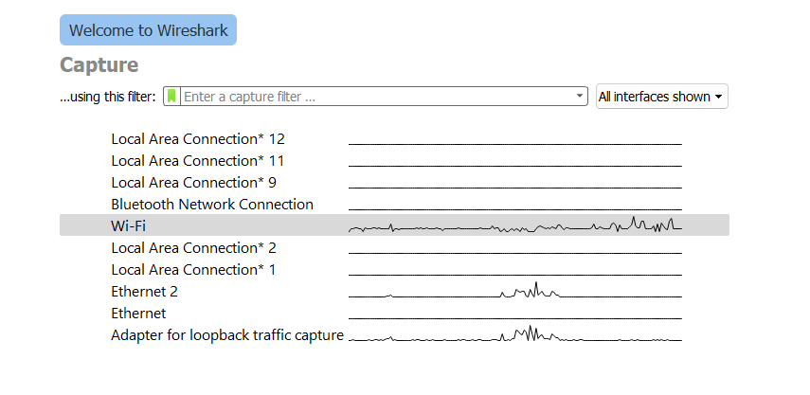810x395 pixels.
Task: Open the All interfaces shown dropdown
Action: (661, 97)
